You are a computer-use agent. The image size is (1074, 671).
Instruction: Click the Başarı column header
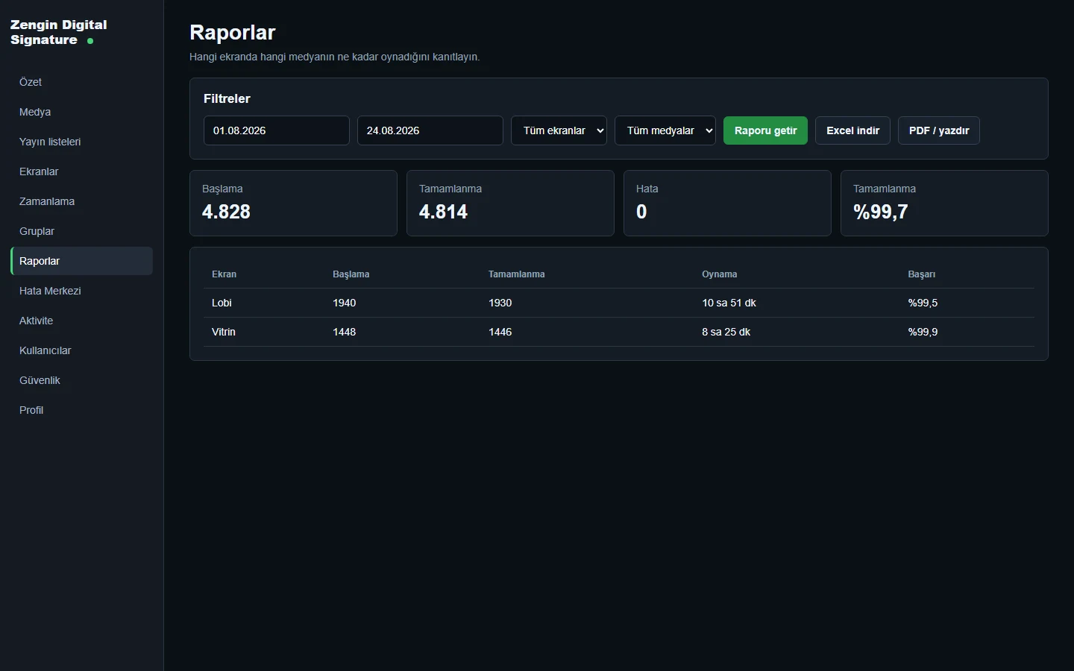pyautogui.click(x=922, y=274)
